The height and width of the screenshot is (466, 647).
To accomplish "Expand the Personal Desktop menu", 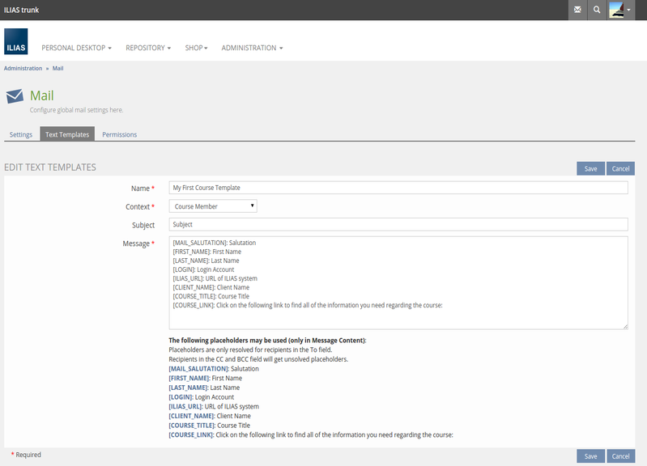I will tap(76, 48).
